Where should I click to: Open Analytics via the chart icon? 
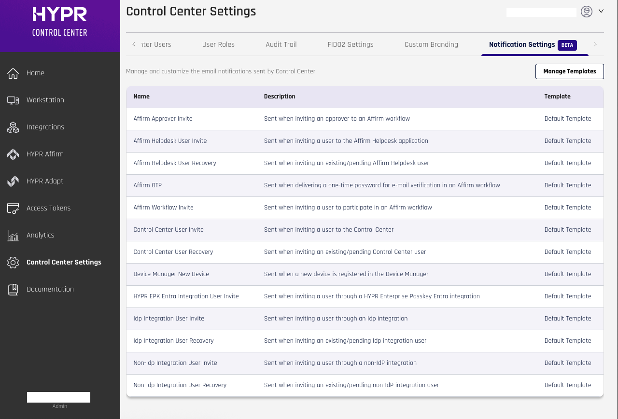point(13,236)
